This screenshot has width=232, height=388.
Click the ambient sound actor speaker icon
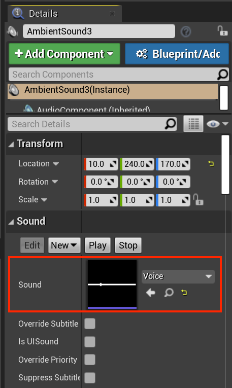[12, 31]
